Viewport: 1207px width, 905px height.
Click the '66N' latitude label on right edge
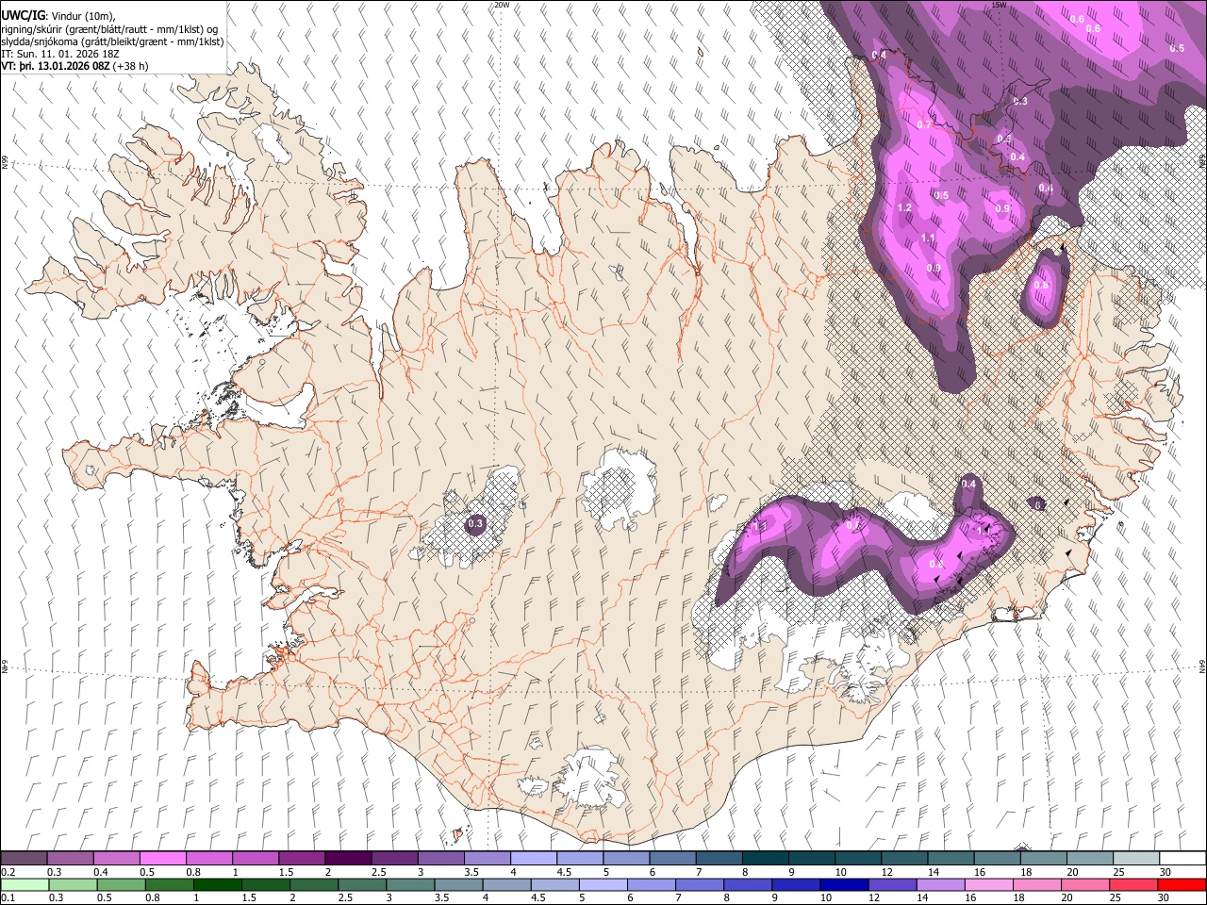1202,163
